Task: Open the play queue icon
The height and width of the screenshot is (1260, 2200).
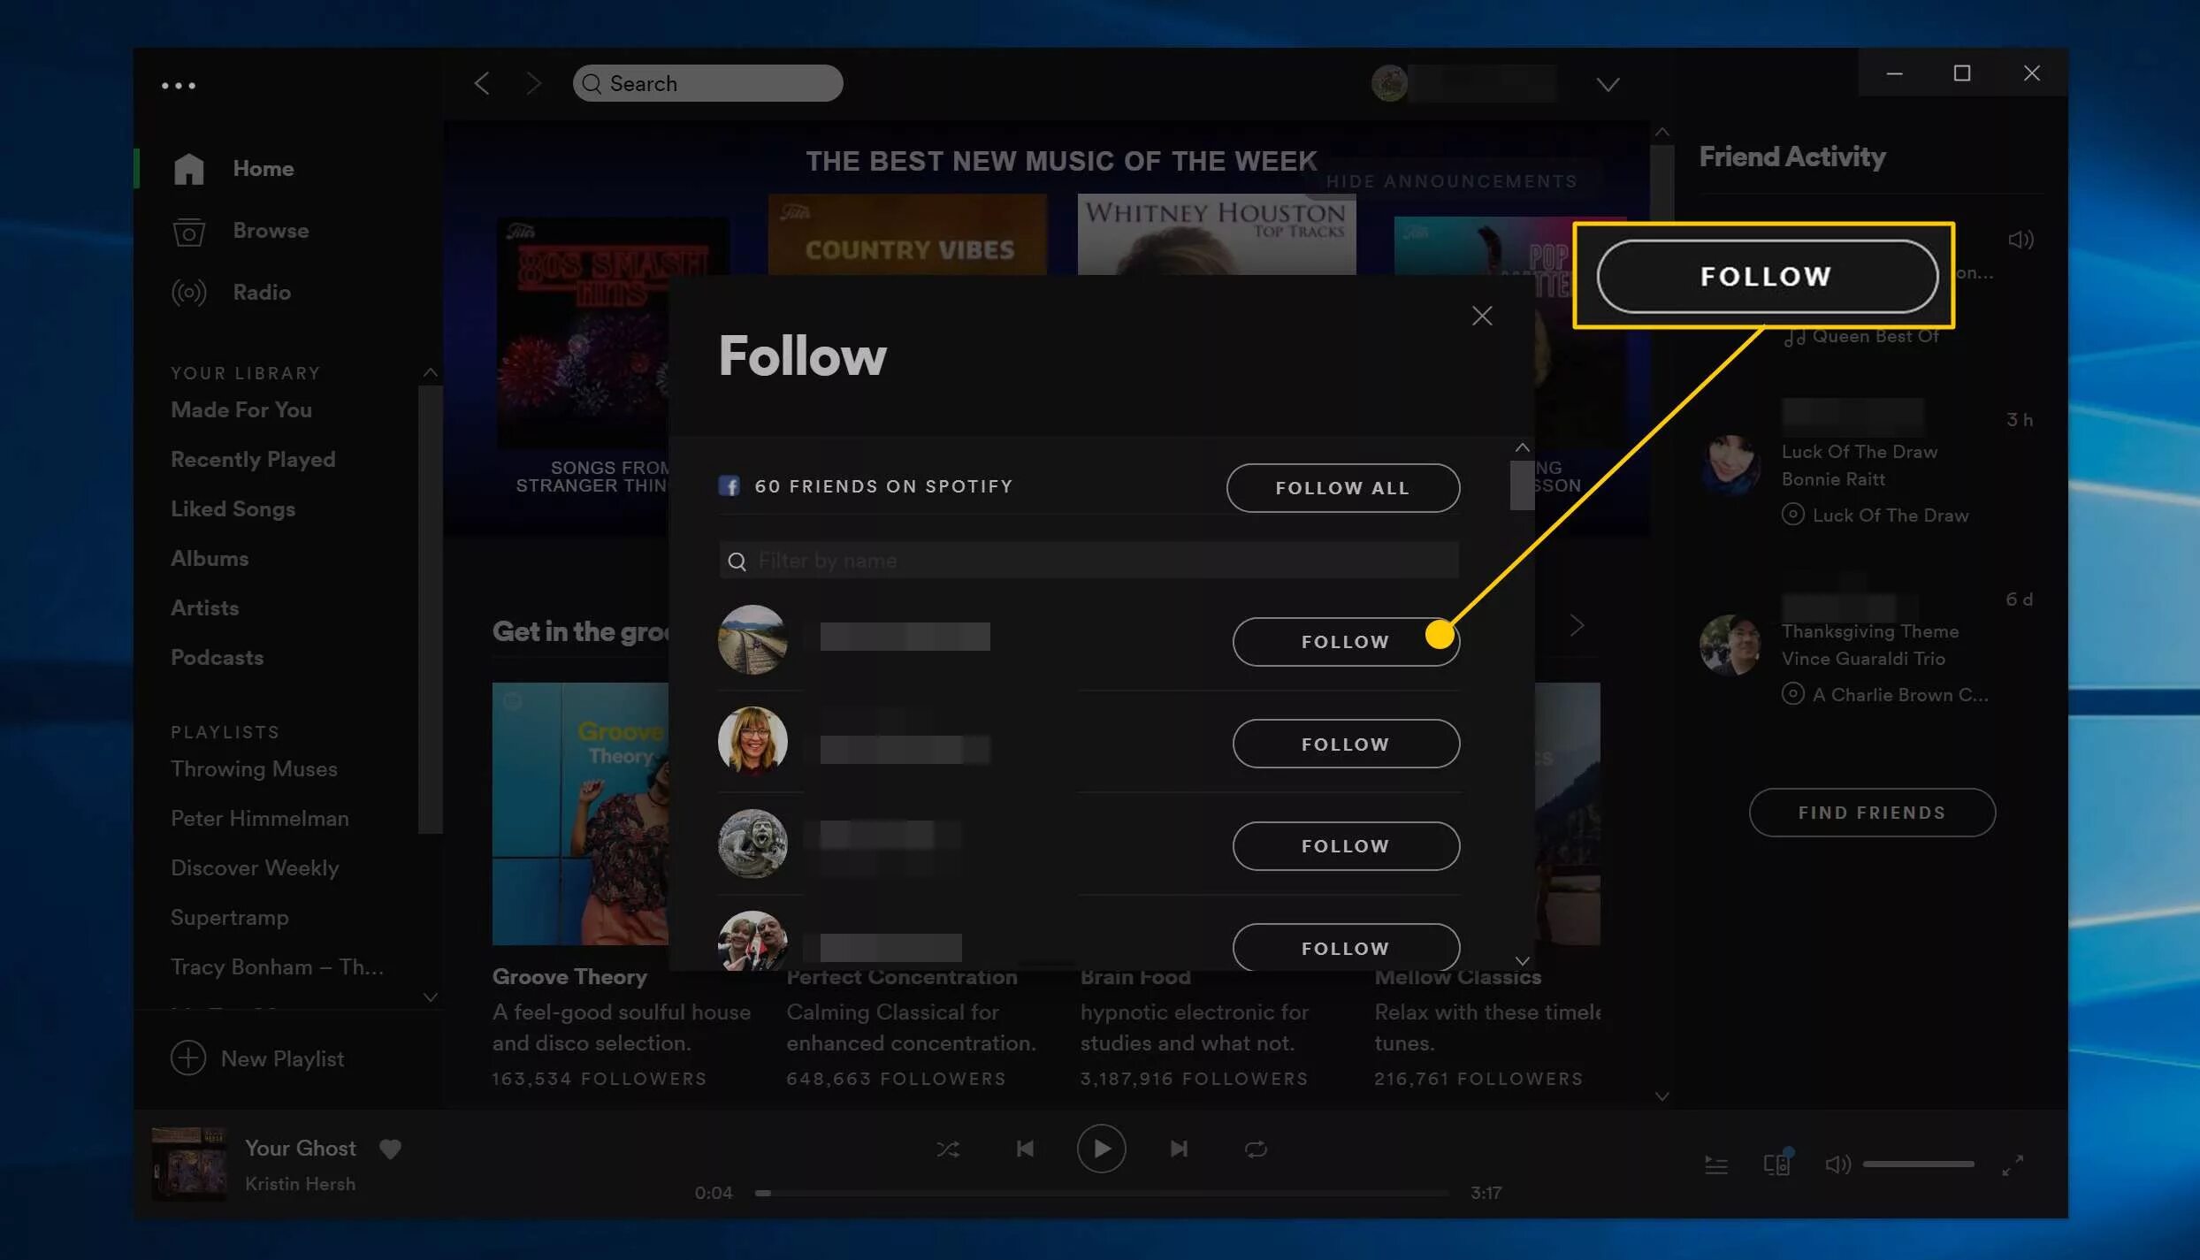Action: click(x=1715, y=1165)
